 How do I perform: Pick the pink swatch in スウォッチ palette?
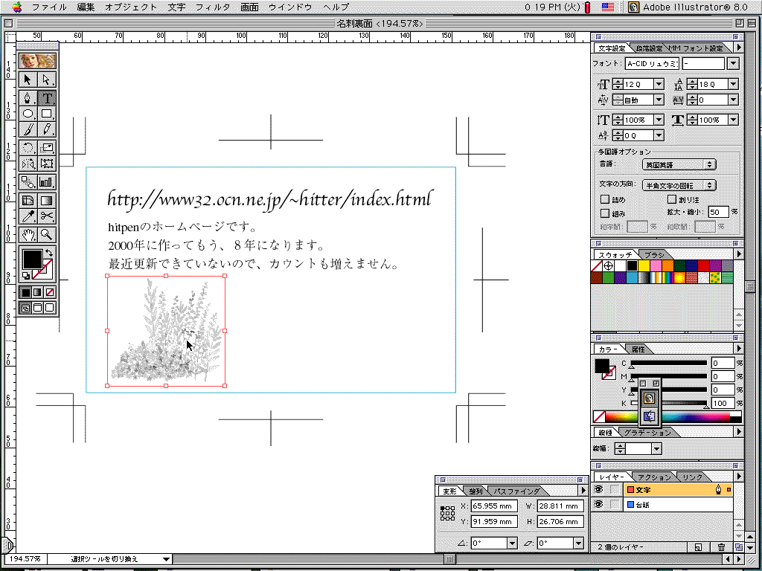(x=655, y=265)
